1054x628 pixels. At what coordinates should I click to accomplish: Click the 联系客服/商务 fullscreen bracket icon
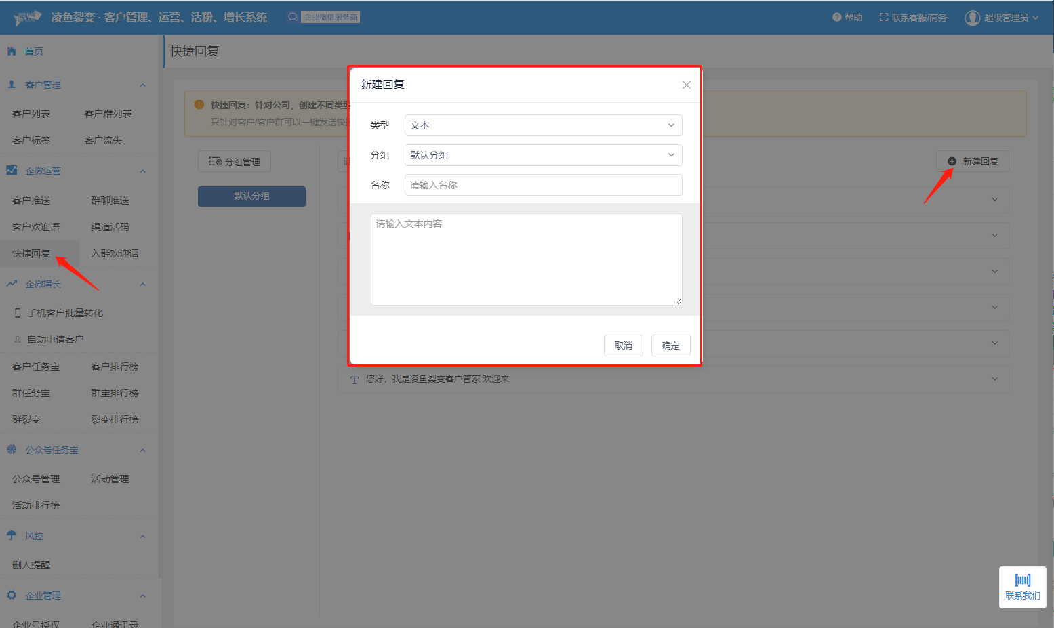point(883,18)
